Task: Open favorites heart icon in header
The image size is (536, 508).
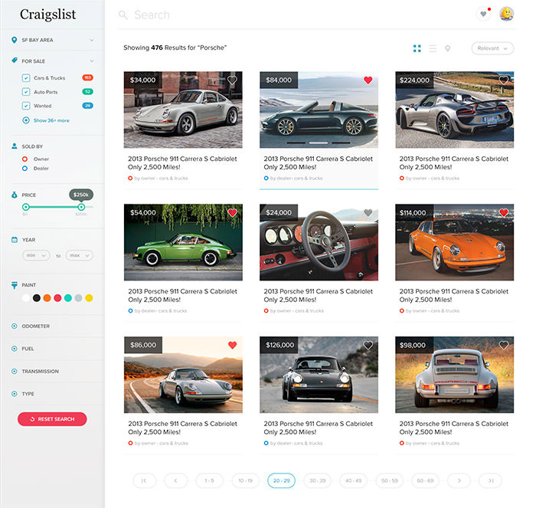Action: pos(483,14)
